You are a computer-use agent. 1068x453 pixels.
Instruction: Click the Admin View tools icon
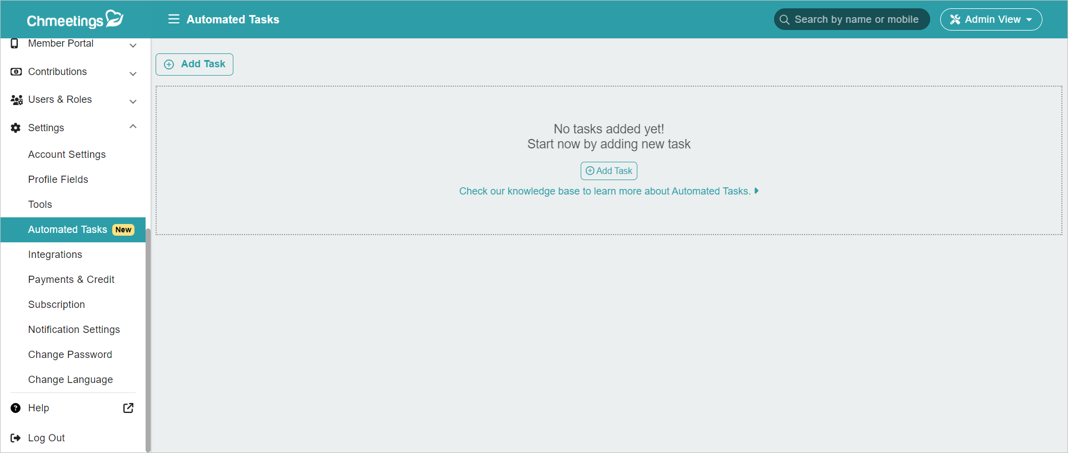tap(955, 19)
